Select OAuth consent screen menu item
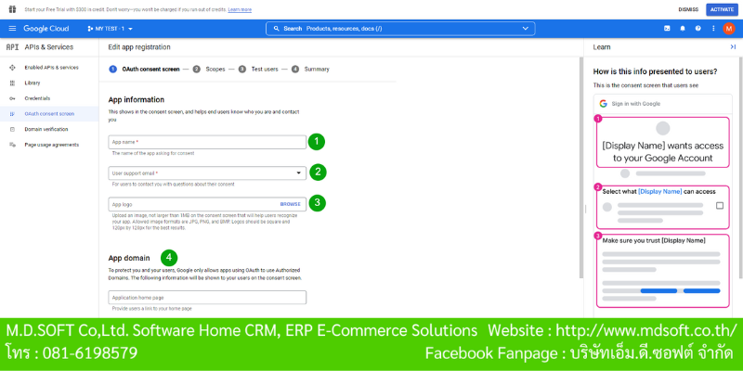The width and height of the screenshot is (743, 371). [x=49, y=114]
